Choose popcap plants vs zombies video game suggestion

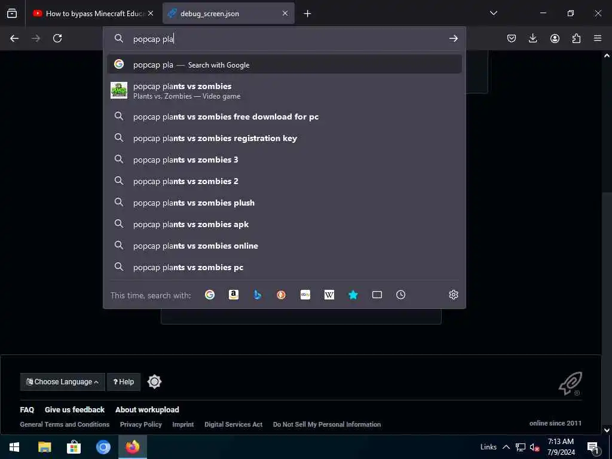(x=284, y=91)
